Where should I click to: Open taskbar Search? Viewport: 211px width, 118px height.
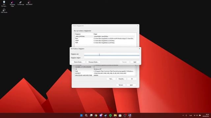tap(86, 115)
